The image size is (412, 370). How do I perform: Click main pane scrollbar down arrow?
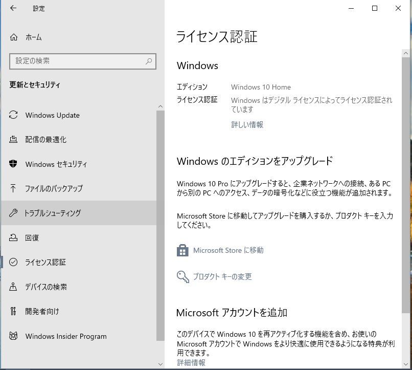click(406, 364)
